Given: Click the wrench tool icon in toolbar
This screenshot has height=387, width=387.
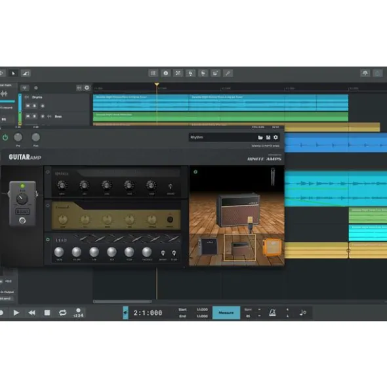Looking at the screenshot, I should (228, 73).
